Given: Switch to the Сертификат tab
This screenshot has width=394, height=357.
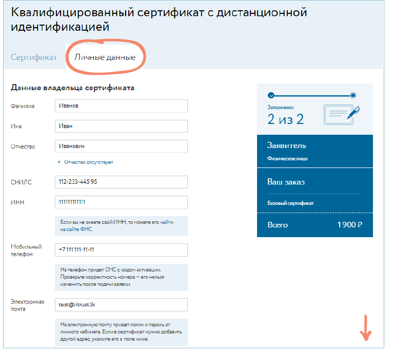Looking at the screenshot, I should 34,57.
